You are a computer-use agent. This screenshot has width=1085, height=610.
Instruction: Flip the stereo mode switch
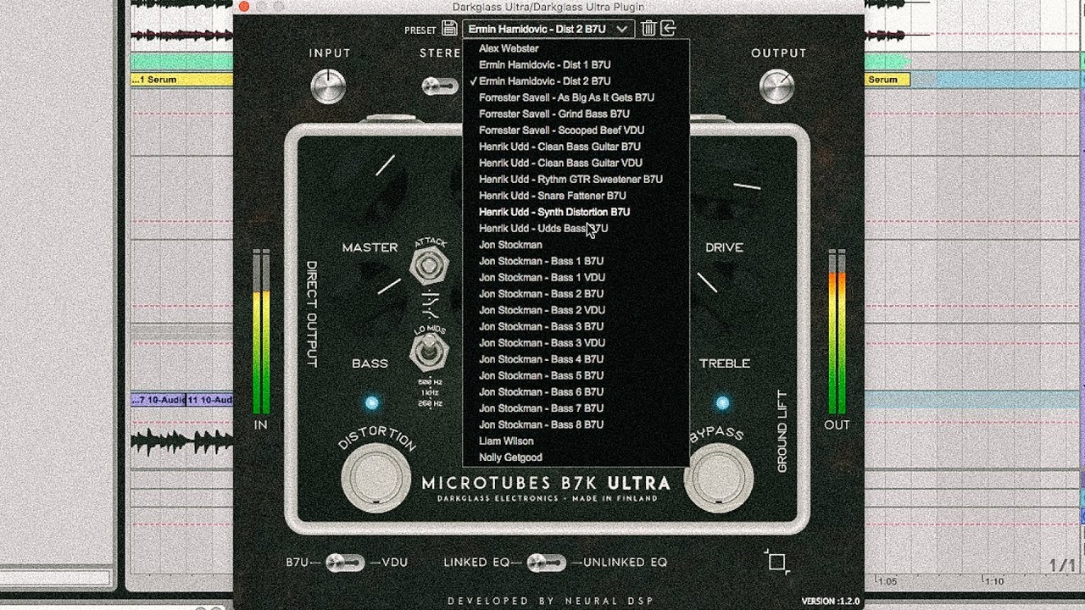click(x=441, y=86)
